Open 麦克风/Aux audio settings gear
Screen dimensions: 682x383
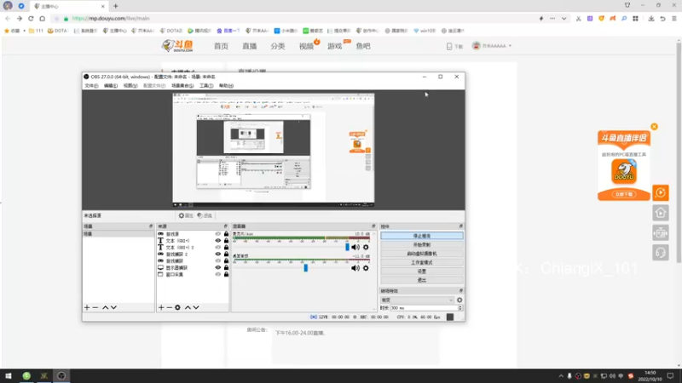pos(366,247)
